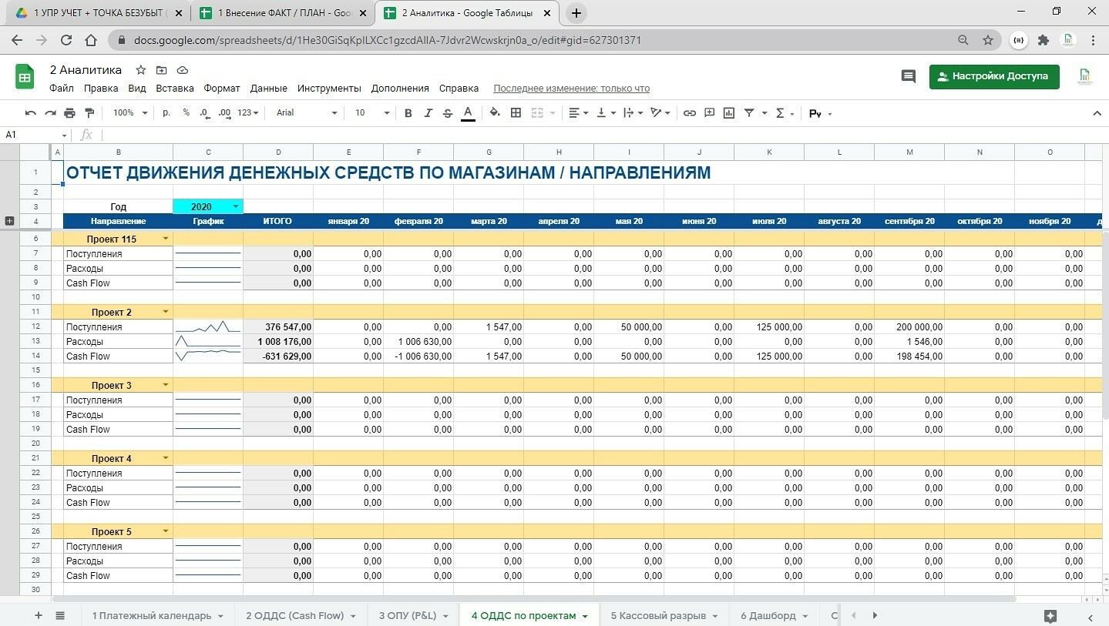Open the Инструменты menu

(x=329, y=89)
